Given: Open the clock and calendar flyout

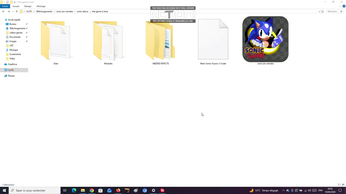Looking at the screenshot, I should click(330, 191).
